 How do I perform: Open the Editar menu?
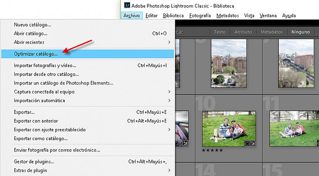152,16
